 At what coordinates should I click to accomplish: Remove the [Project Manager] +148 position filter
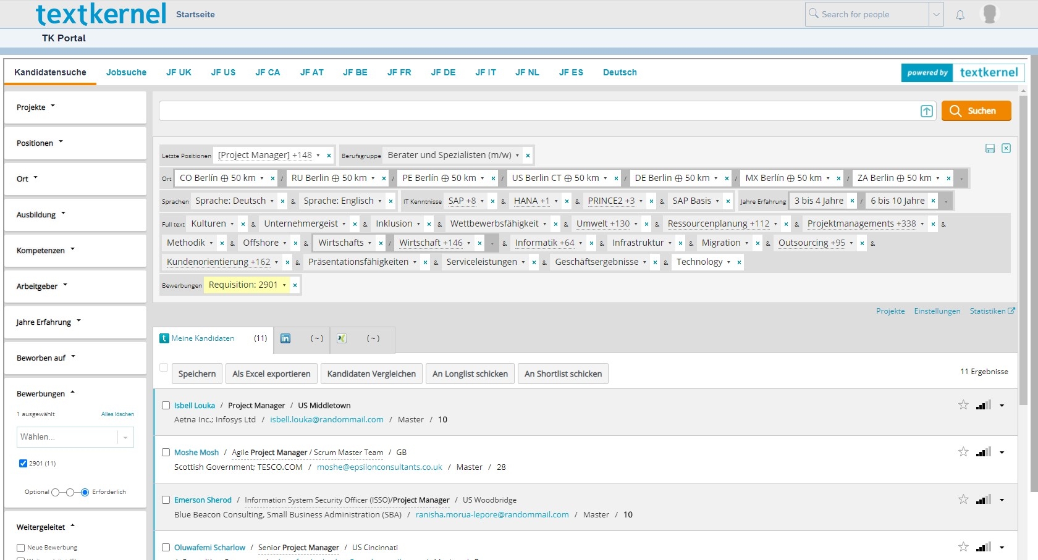pyautogui.click(x=329, y=156)
